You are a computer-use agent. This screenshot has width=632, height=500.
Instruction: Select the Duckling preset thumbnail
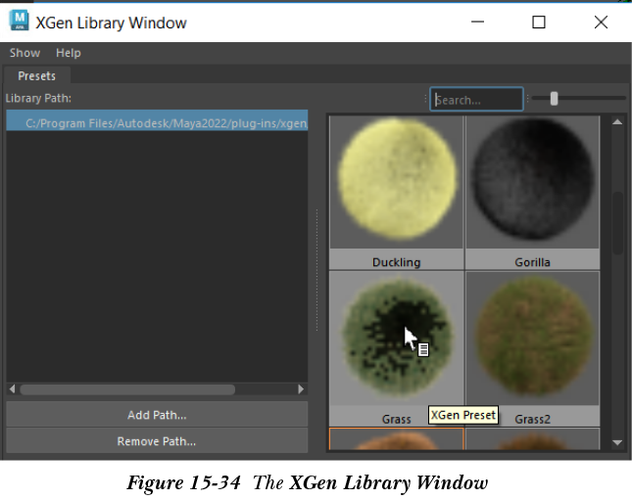pos(396,182)
